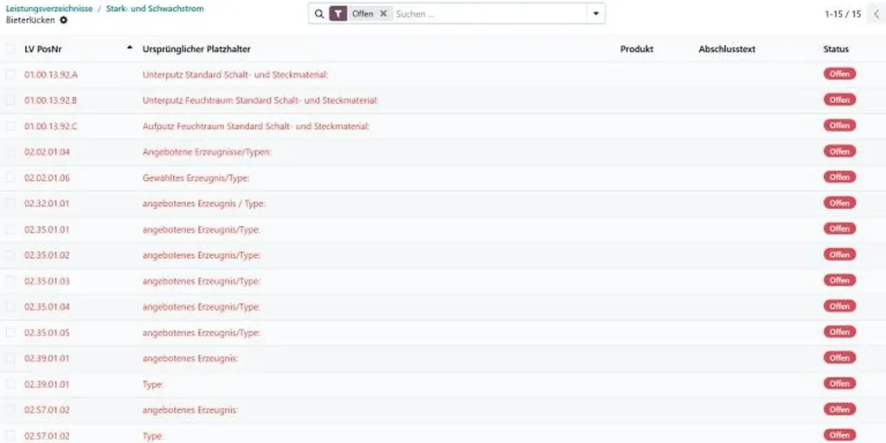Open position 01.00.13.92.A
886x443 pixels.
click(x=51, y=74)
